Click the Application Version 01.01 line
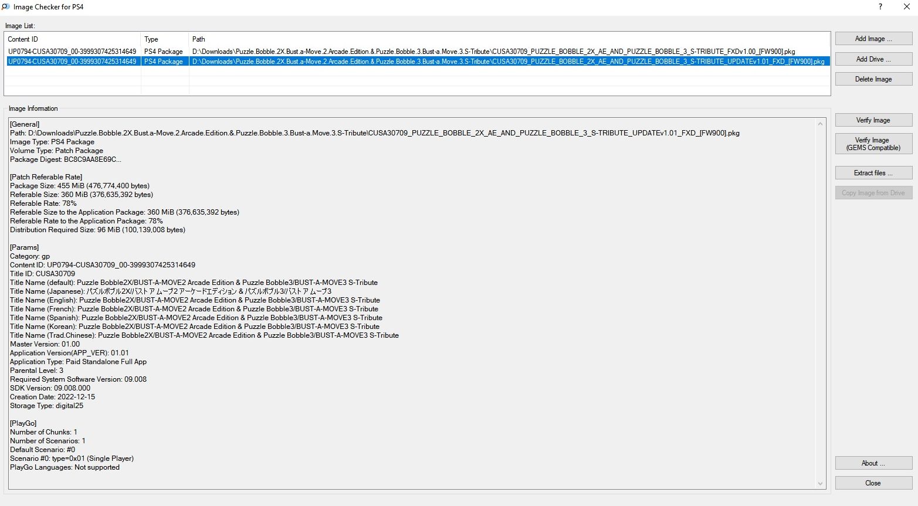918x506 pixels. [x=69, y=353]
